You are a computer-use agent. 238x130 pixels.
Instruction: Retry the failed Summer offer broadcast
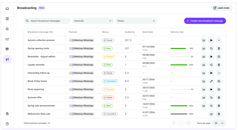coord(211,98)
